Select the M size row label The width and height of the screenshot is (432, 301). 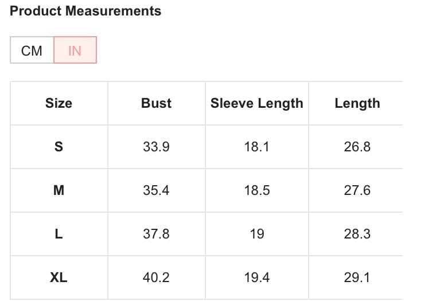coord(59,190)
